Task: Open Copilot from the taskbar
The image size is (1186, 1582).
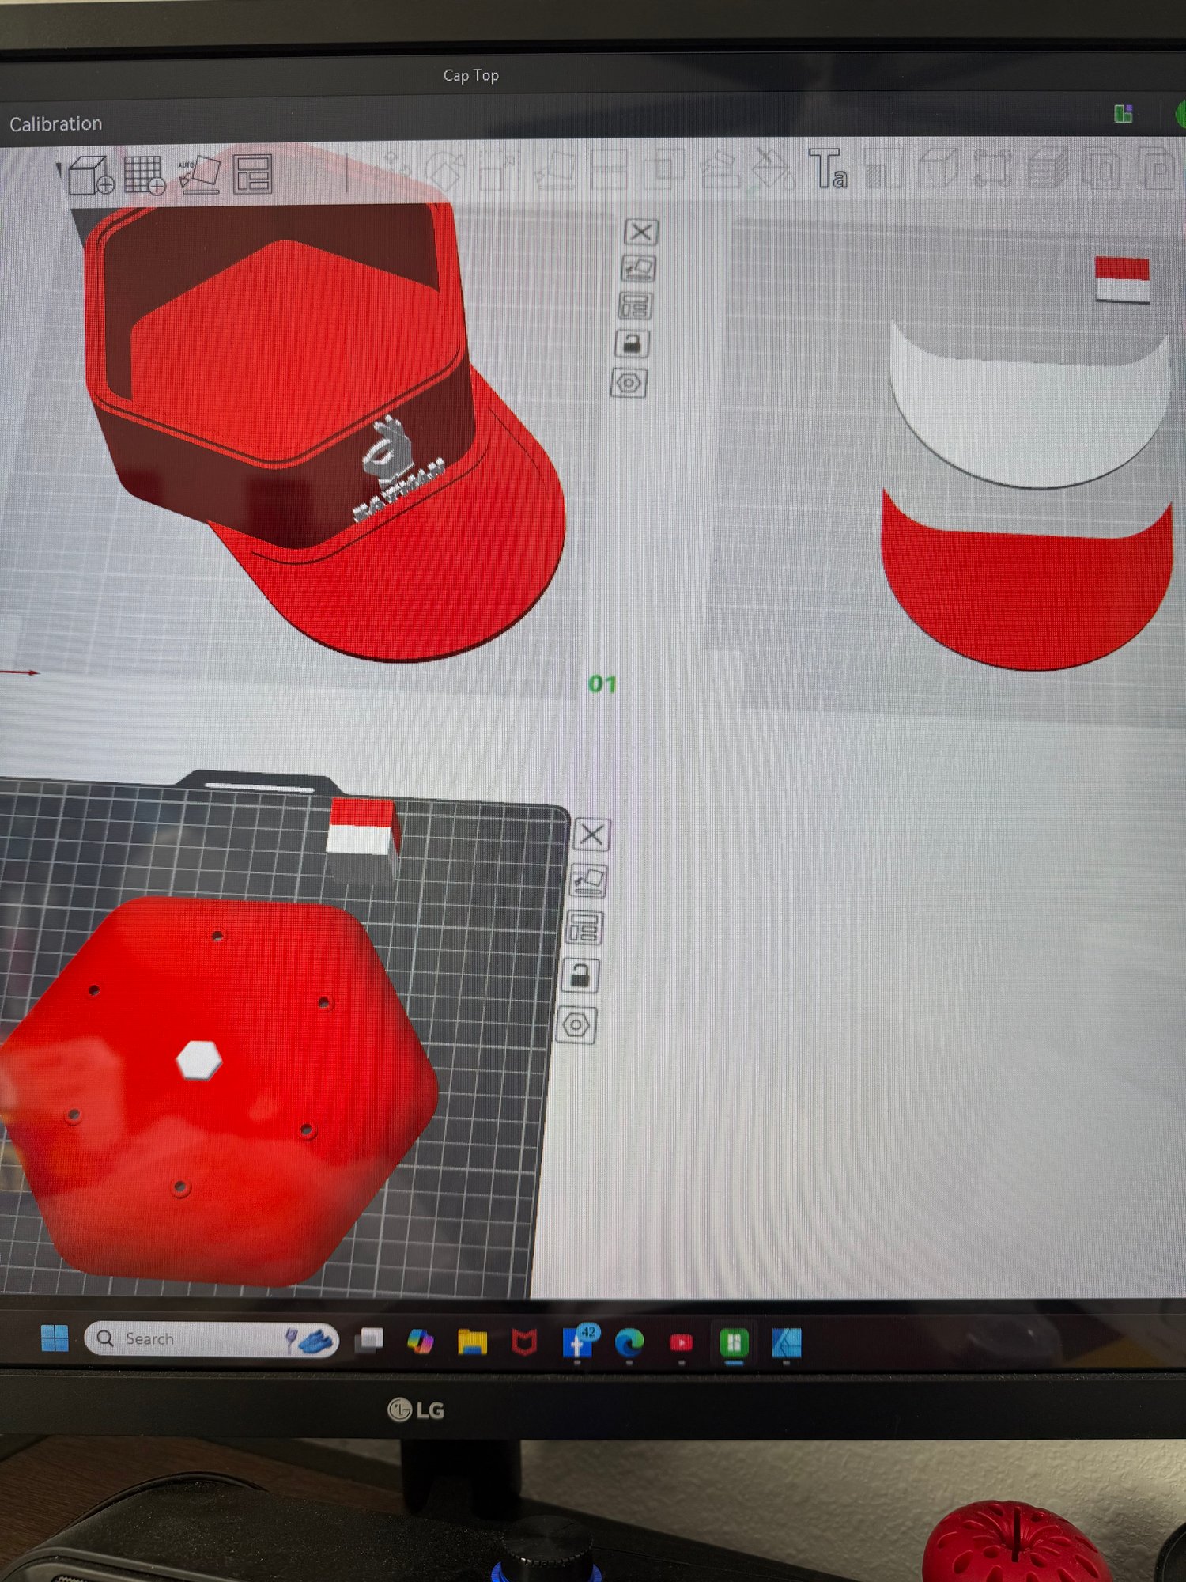Action: coord(421,1342)
